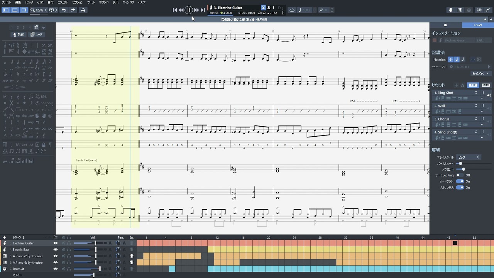This screenshot has height=278, width=494.
Task: Adjust the アクセント slider
Action: [x=463, y=169]
